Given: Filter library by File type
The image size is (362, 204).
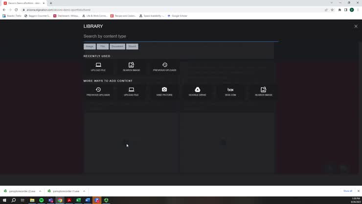Looking at the screenshot, I should point(103,47).
